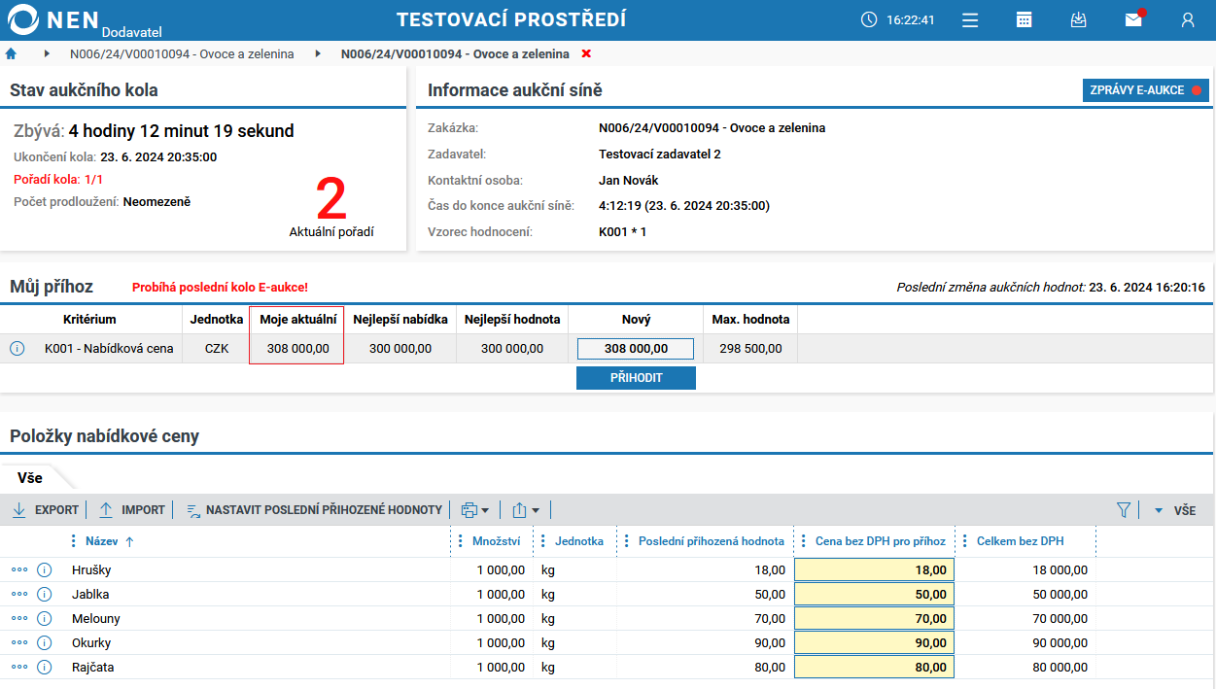Click the clock icon beside 16:22:41
Image resolution: width=1216 pixels, height=689 pixels.
pyautogui.click(x=868, y=19)
